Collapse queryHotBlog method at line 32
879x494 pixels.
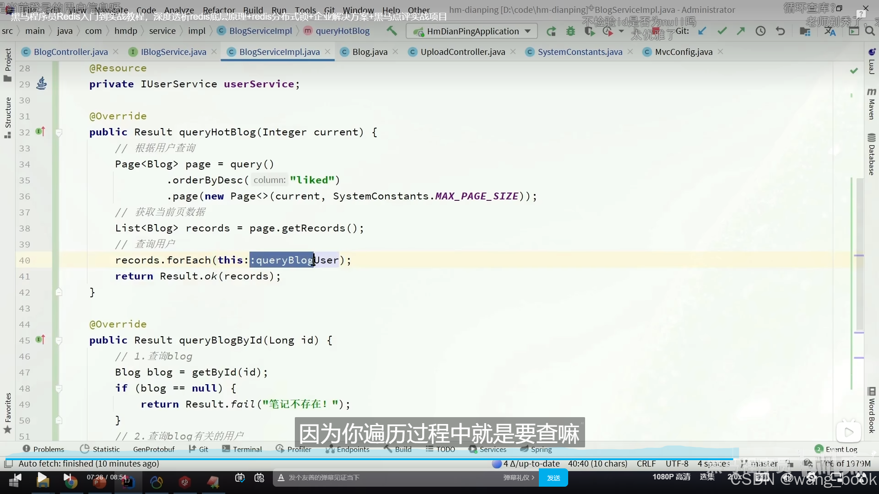pos(59,133)
